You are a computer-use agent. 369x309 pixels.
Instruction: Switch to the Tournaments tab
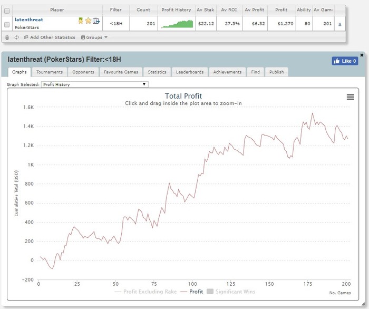[x=50, y=72]
